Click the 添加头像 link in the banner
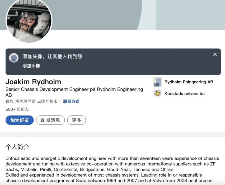The image size is (225, 185). (x=31, y=66)
